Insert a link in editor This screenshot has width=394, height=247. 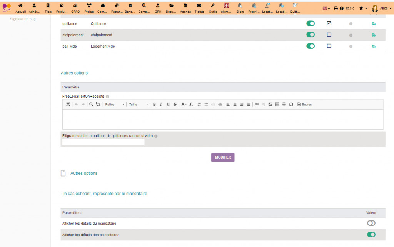click(x=257, y=104)
